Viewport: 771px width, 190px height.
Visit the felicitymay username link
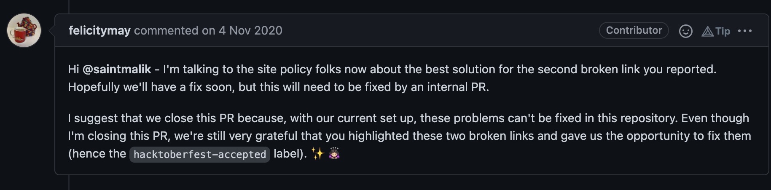tap(99, 31)
